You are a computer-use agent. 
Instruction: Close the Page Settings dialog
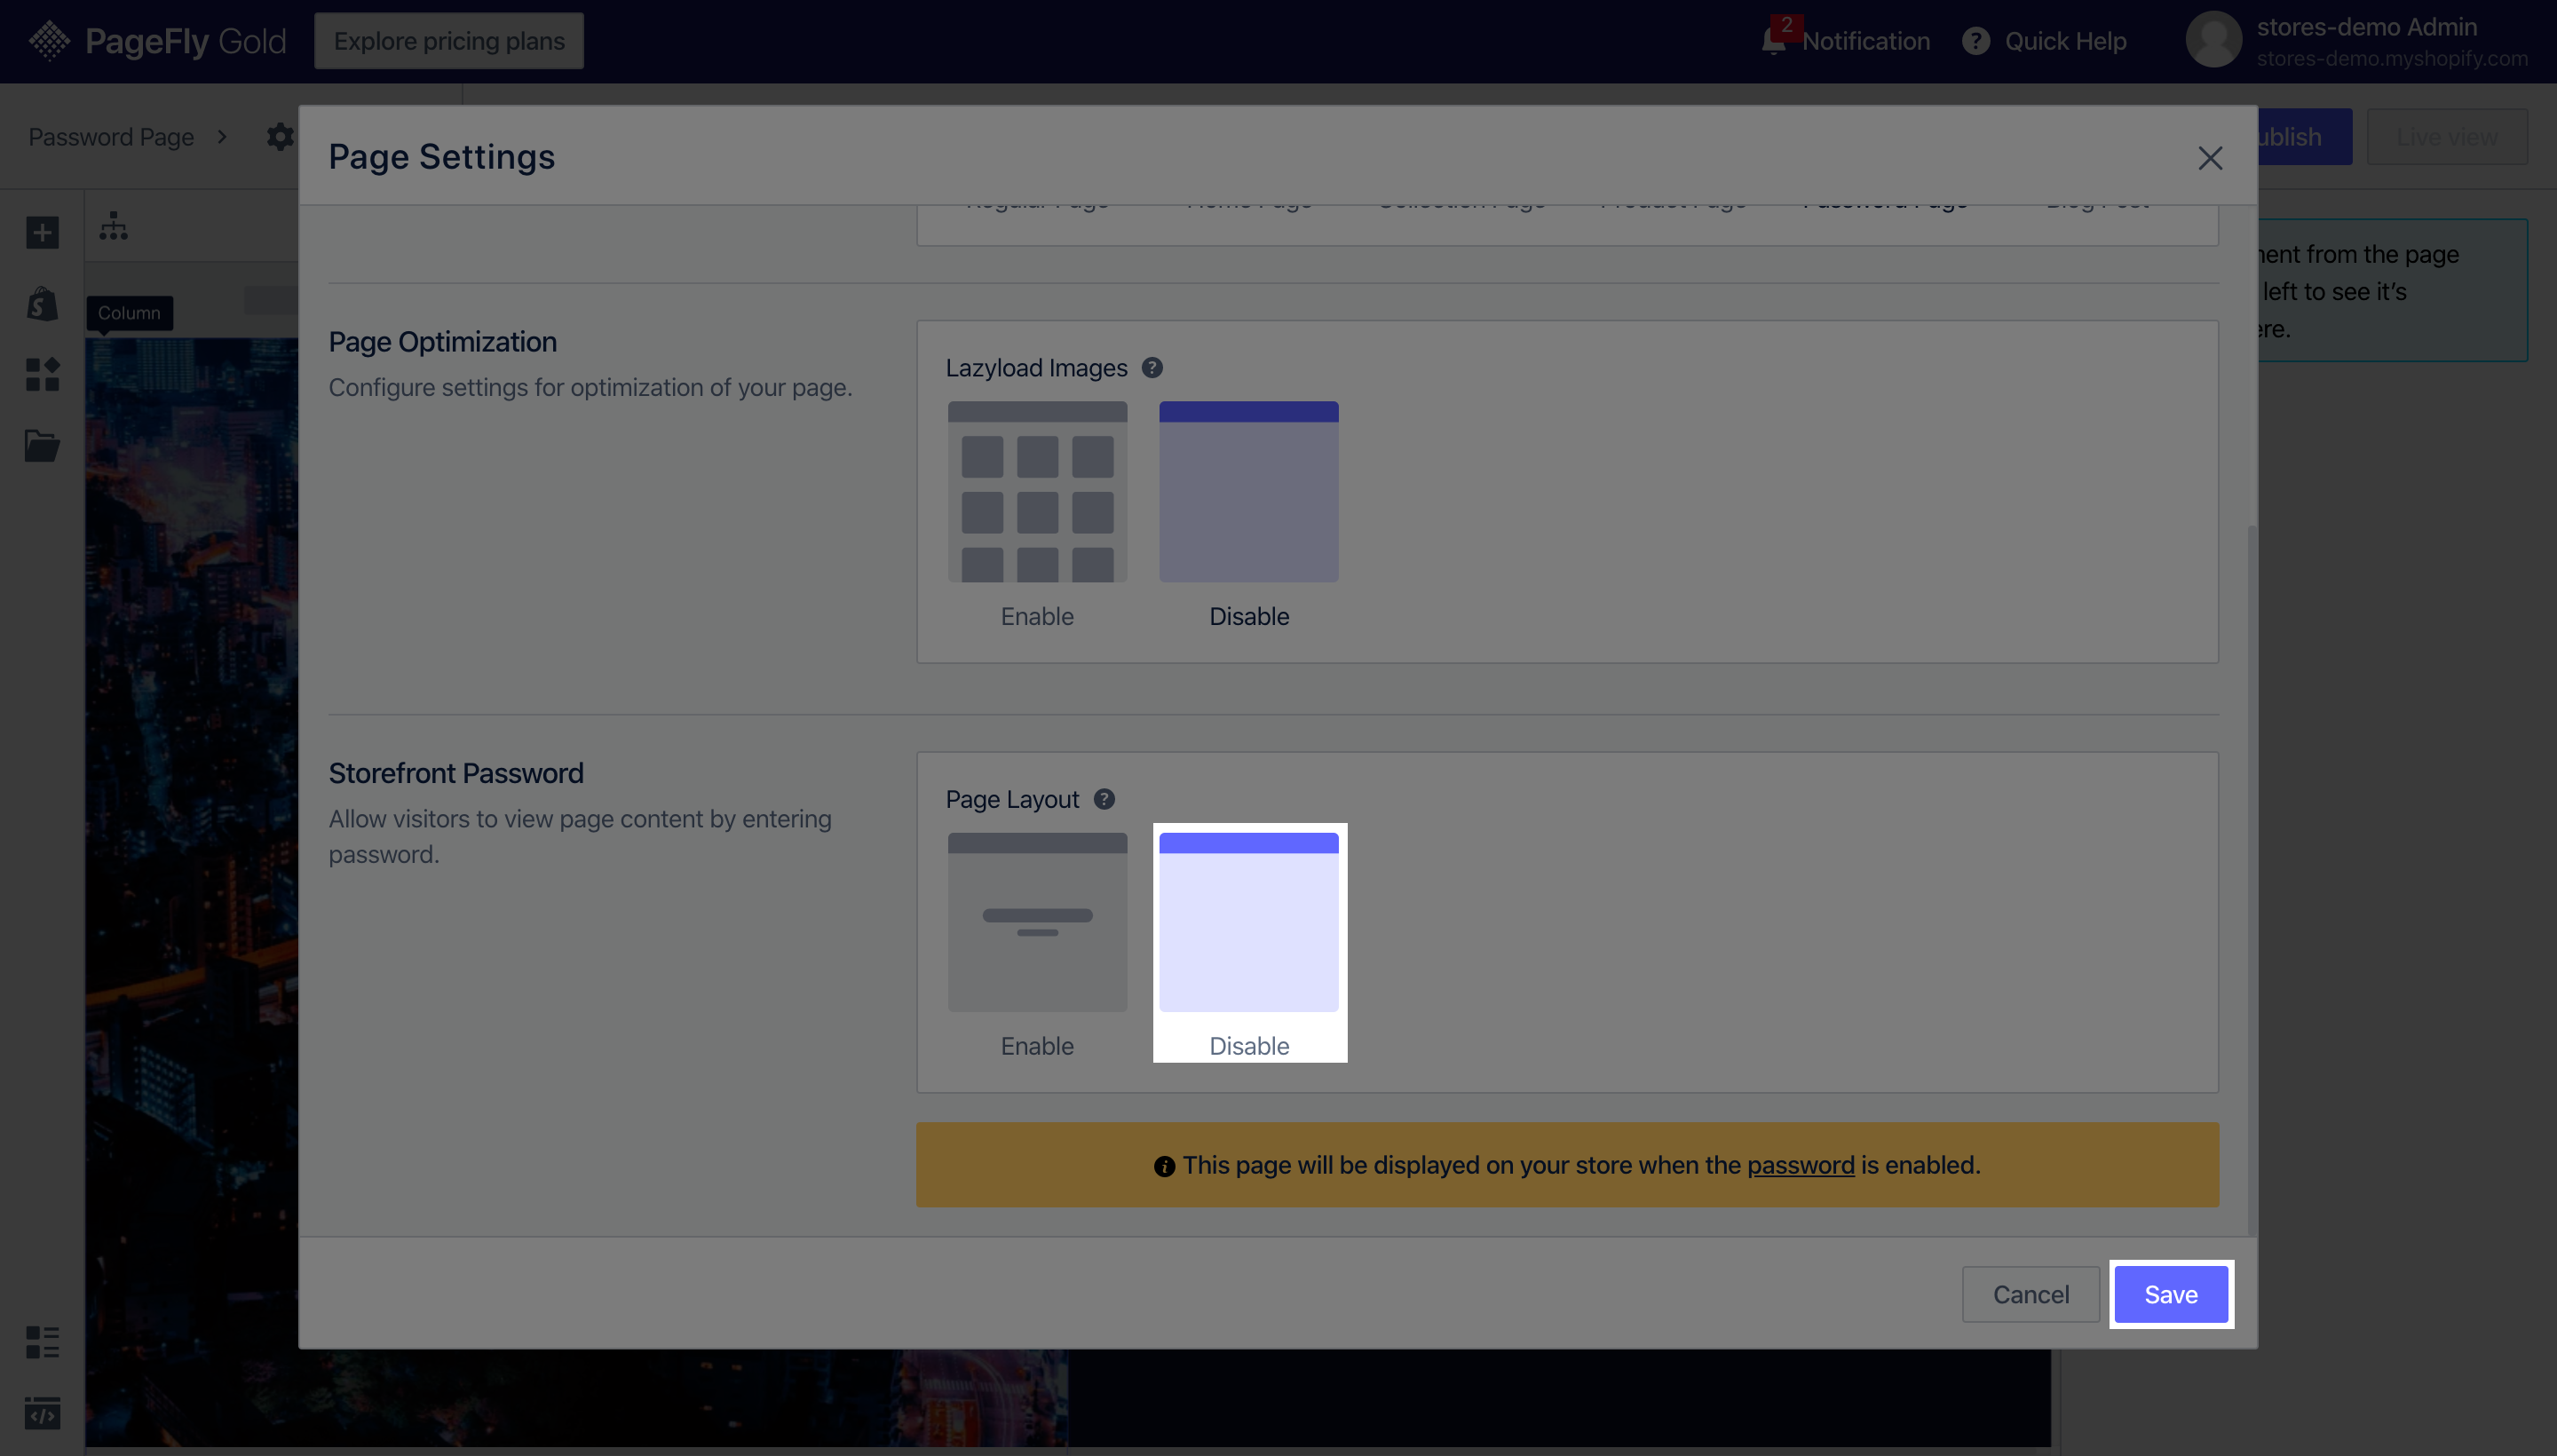click(x=2210, y=157)
